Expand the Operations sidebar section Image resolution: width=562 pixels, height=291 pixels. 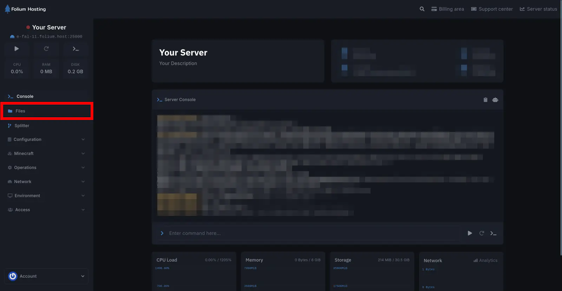coord(46,167)
